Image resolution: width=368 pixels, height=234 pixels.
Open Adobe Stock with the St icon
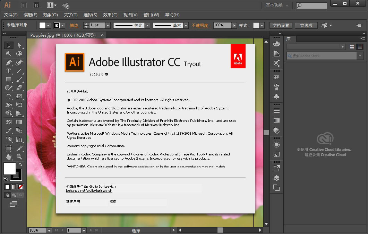tap(36, 5)
